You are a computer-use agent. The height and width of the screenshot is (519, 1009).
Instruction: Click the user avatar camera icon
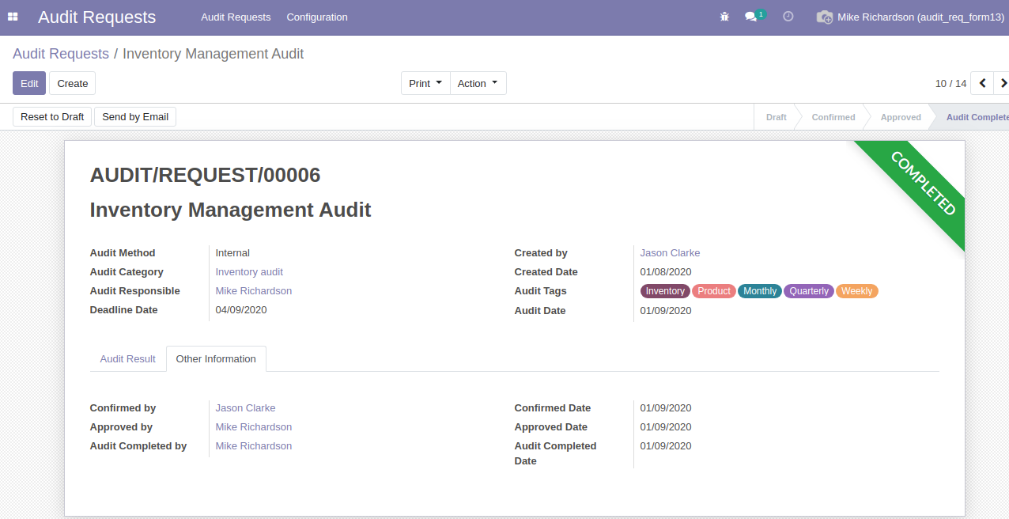[x=824, y=17]
